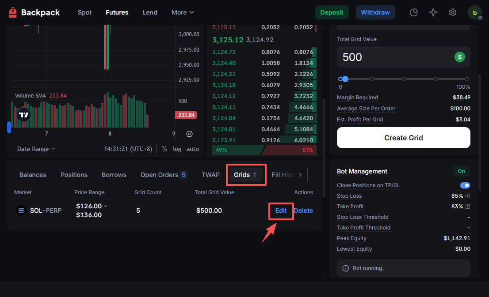
Task: Toggle the chart log scale
Action: 177,149
